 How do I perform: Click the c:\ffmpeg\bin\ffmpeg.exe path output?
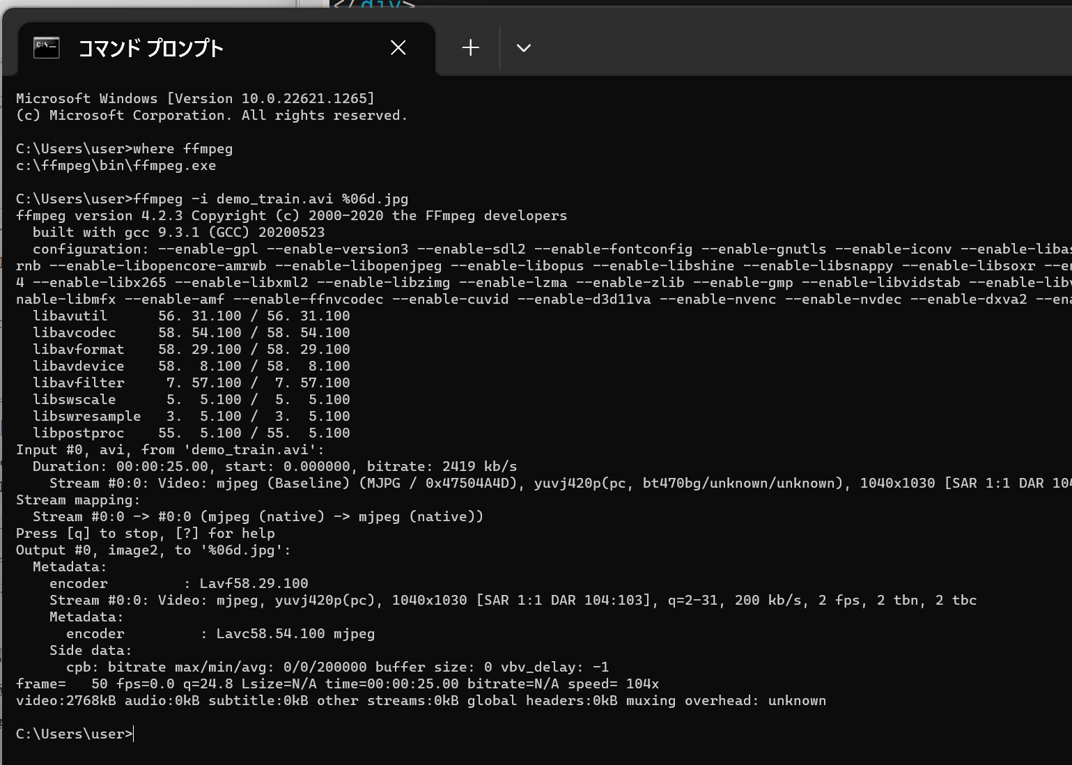coord(116,166)
